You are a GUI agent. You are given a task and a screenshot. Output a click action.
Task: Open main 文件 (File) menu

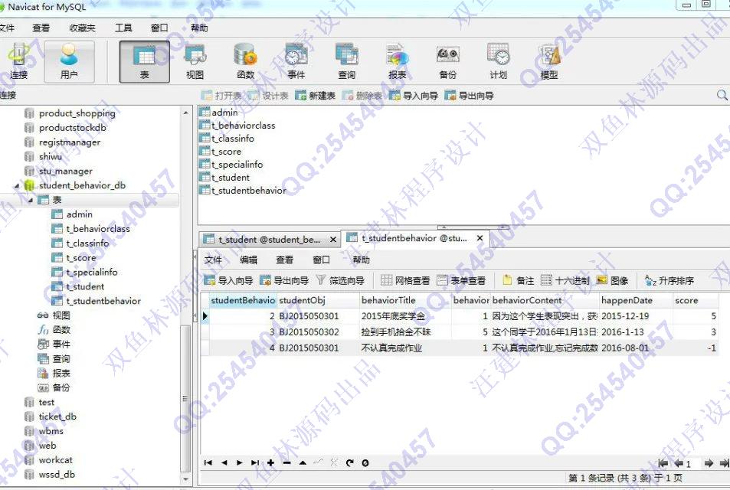click(7, 28)
